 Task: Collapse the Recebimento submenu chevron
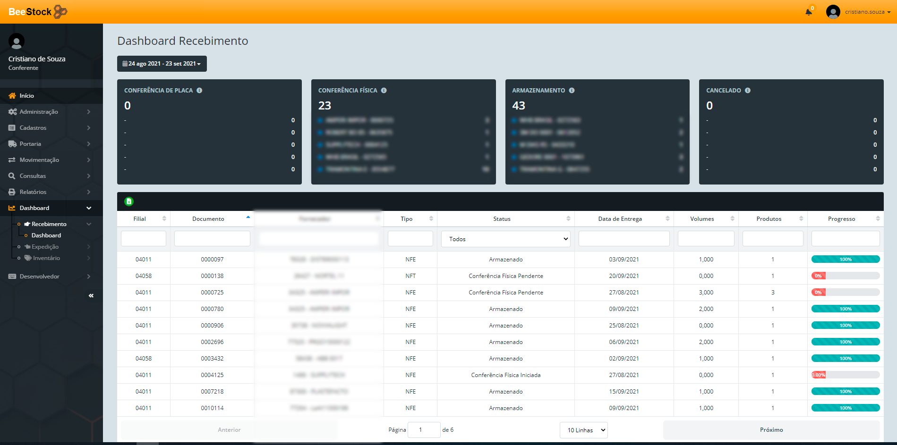tap(89, 224)
